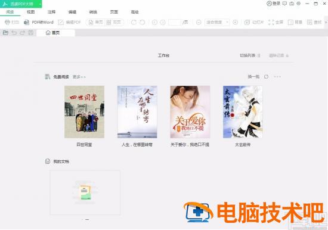Start slideshow (幻灯片) mode

[254, 22]
